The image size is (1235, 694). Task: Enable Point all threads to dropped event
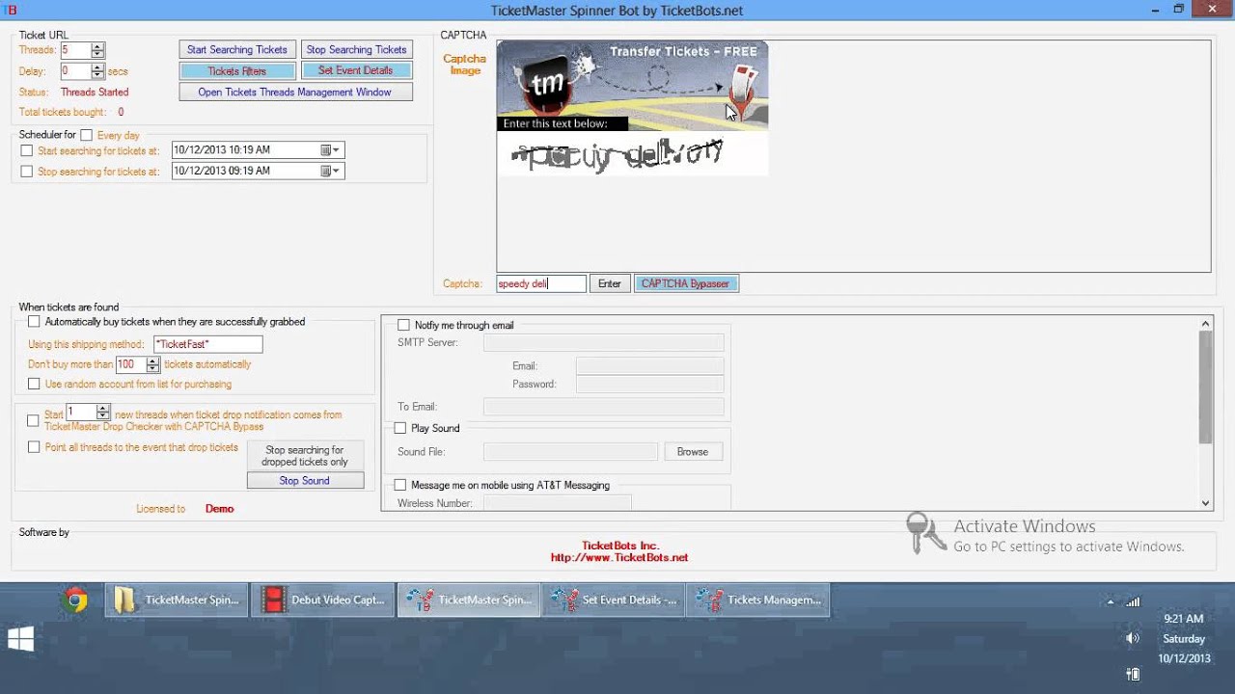[x=34, y=447]
